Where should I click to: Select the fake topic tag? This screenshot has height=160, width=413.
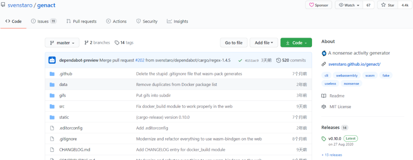coord(386,75)
